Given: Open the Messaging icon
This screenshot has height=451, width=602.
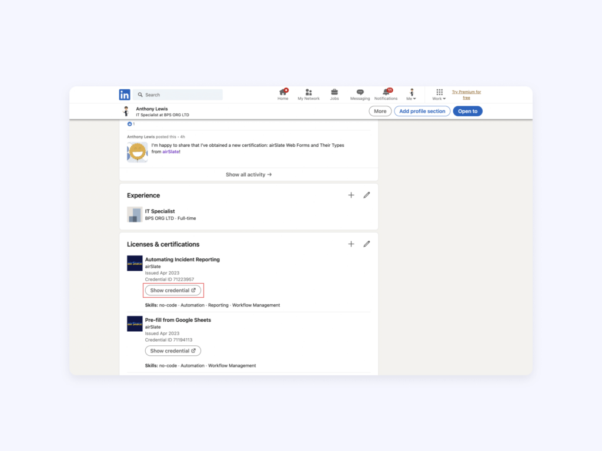Looking at the screenshot, I should [360, 92].
